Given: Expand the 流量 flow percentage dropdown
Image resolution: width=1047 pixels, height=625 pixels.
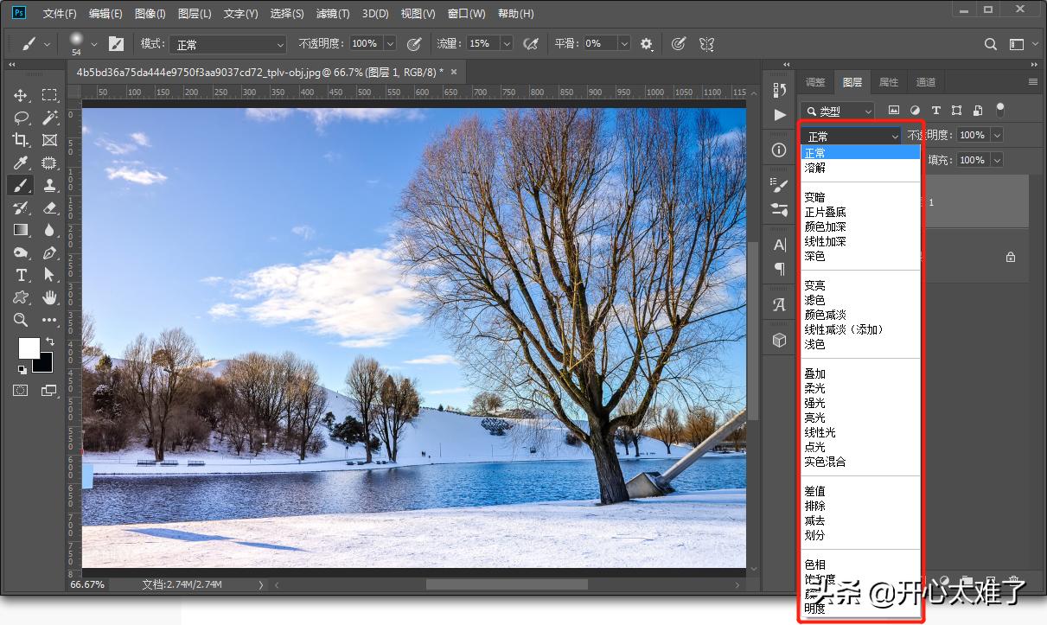Looking at the screenshot, I should [x=506, y=43].
